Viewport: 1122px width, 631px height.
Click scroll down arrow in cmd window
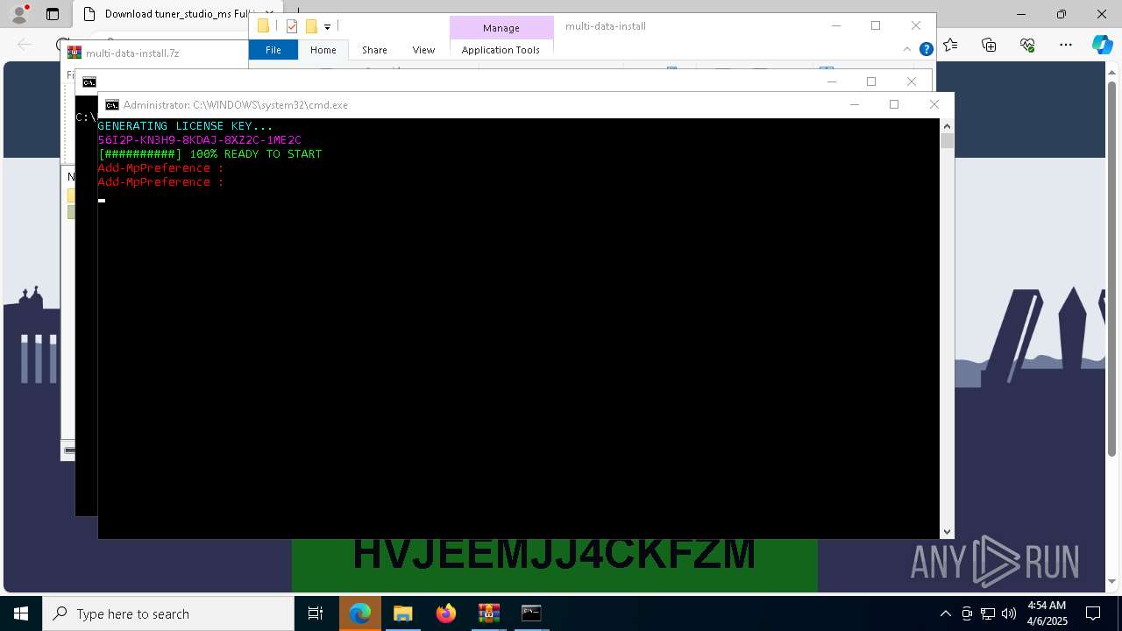click(x=947, y=532)
